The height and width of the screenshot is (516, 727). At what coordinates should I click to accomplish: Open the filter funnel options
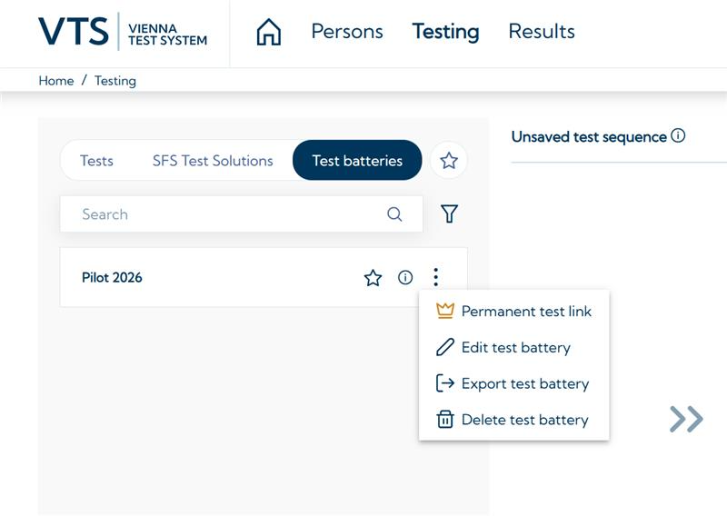[x=449, y=213]
